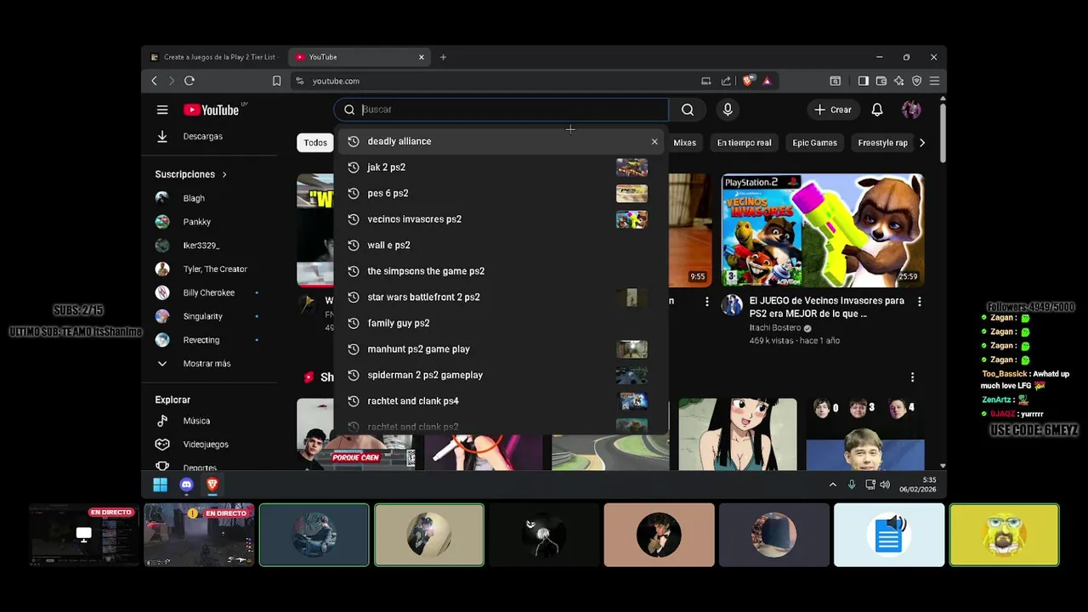
Task: Focus the Buscar search field
Action: click(501, 110)
